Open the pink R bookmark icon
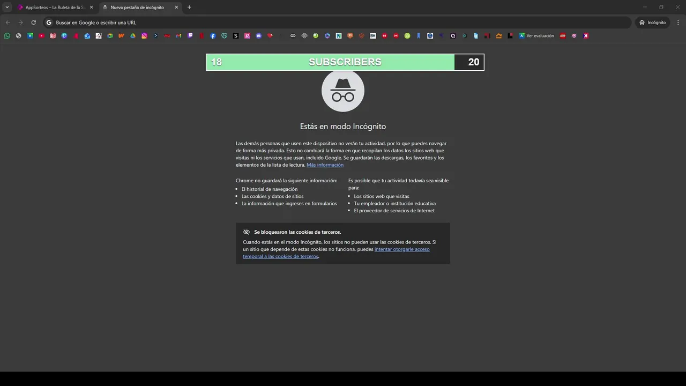The image size is (686, 386). coord(247,36)
